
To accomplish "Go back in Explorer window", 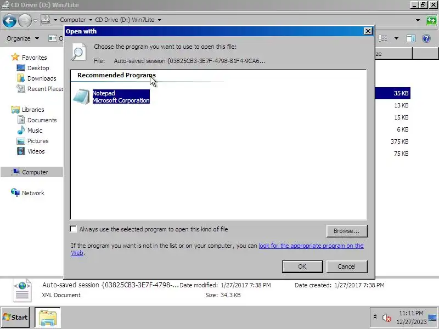I will [9, 20].
